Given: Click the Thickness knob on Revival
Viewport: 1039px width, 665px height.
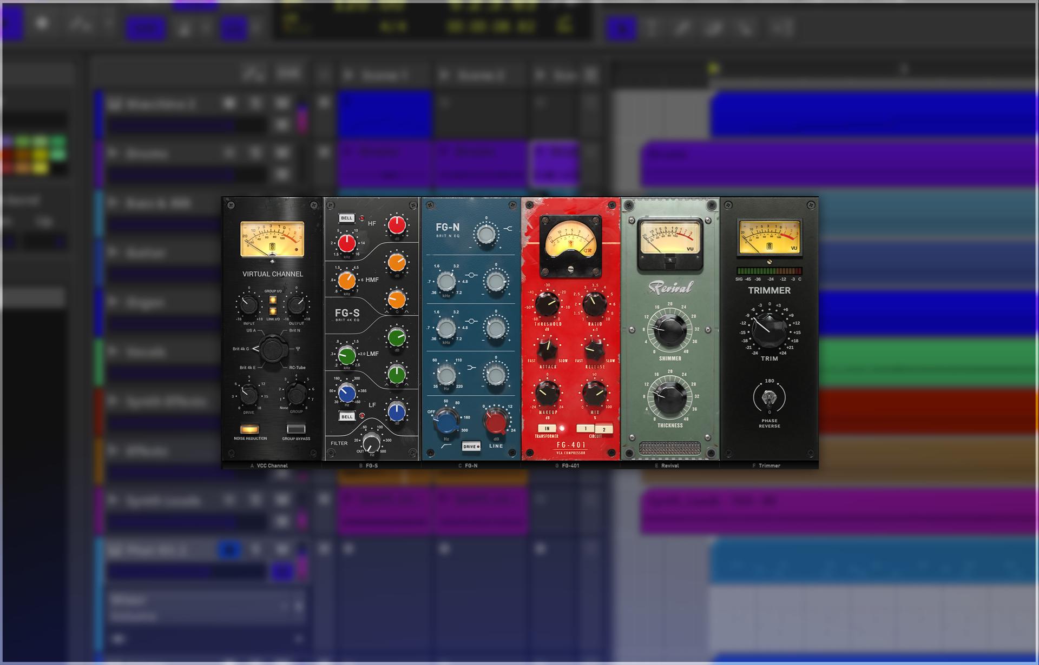Looking at the screenshot, I should pos(670,397).
